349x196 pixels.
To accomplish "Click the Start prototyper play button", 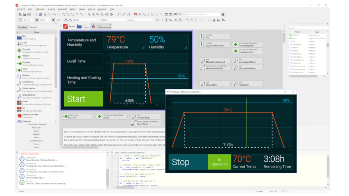I will coord(166,20).
